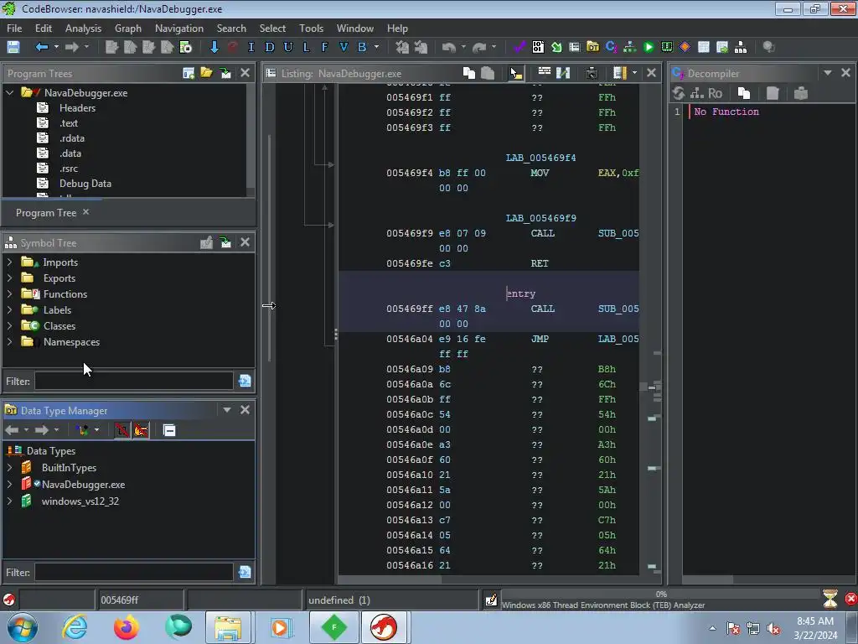
Task: Click Symbol Tree filter input field
Action: pos(134,382)
